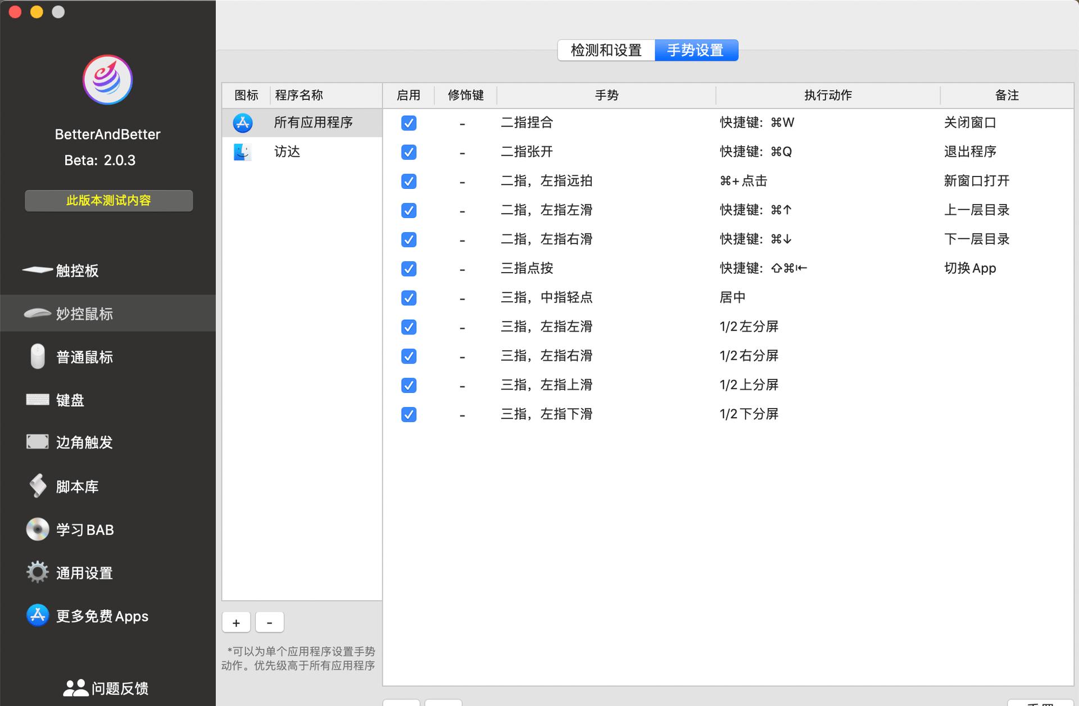The height and width of the screenshot is (706, 1079).
Task: Click the BetterAndBetter app logo
Action: [x=107, y=80]
